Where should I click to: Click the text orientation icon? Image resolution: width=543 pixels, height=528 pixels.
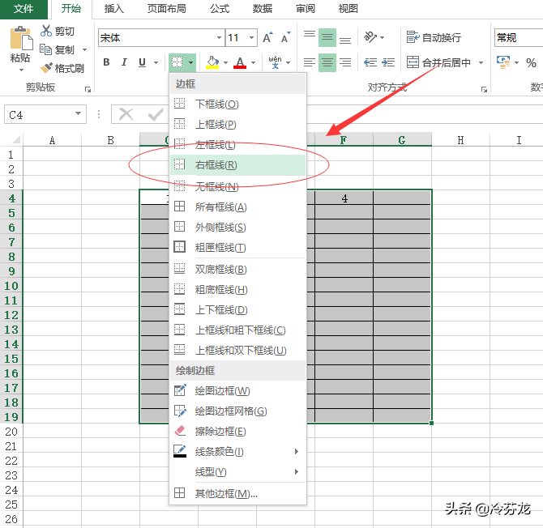tap(370, 37)
